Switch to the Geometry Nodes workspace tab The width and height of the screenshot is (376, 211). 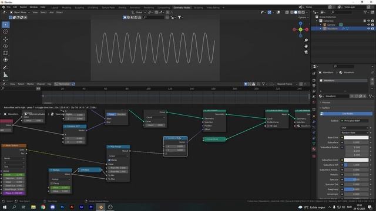click(182, 8)
